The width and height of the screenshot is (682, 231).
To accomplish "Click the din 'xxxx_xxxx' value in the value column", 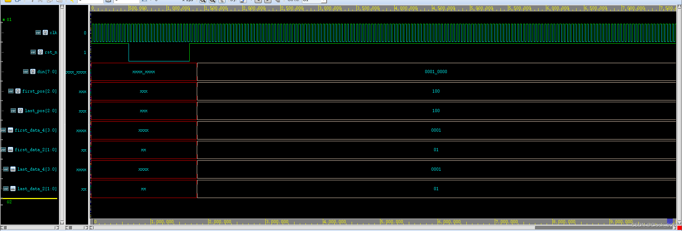I will pyautogui.click(x=76, y=72).
